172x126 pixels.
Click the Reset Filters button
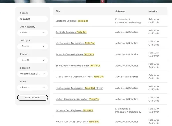[x=32, y=98]
